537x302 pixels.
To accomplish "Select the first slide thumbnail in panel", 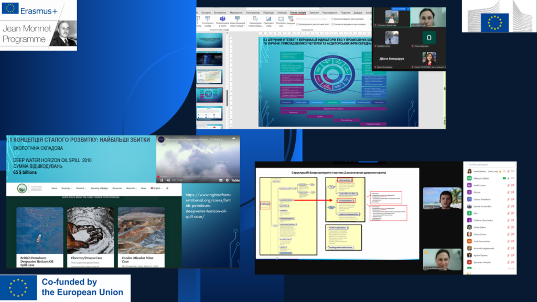I will click(209, 41).
